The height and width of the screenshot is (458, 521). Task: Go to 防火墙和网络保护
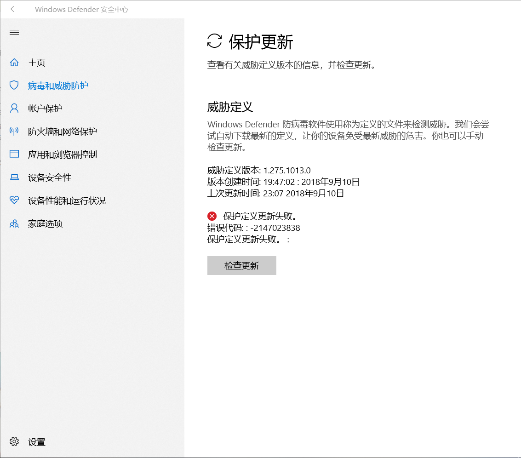click(x=63, y=132)
